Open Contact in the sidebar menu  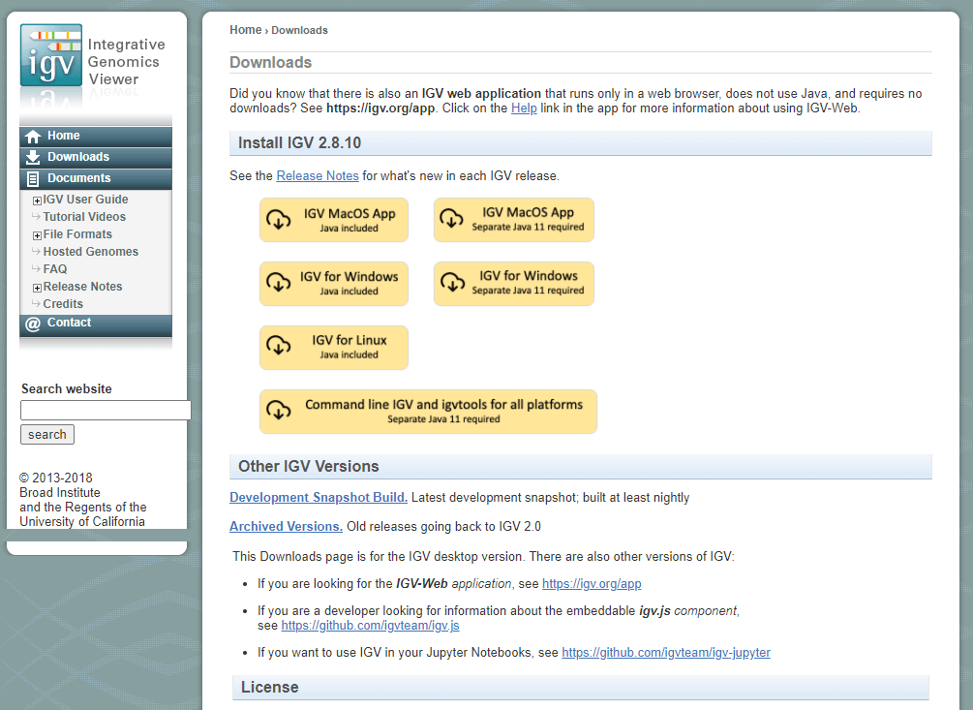pyautogui.click(x=96, y=324)
